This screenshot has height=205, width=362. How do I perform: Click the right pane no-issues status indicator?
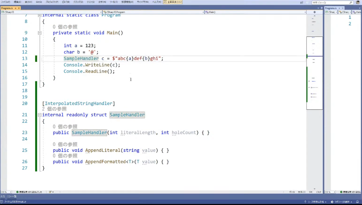click(350, 192)
